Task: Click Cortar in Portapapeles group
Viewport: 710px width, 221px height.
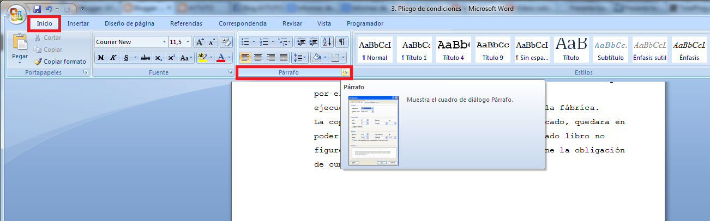Action: pyautogui.click(x=47, y=38)
